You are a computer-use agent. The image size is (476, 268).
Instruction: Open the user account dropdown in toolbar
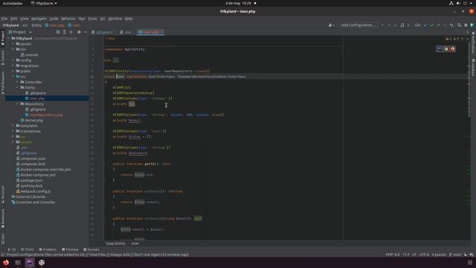pyautogui.click(x=331, y=25)
